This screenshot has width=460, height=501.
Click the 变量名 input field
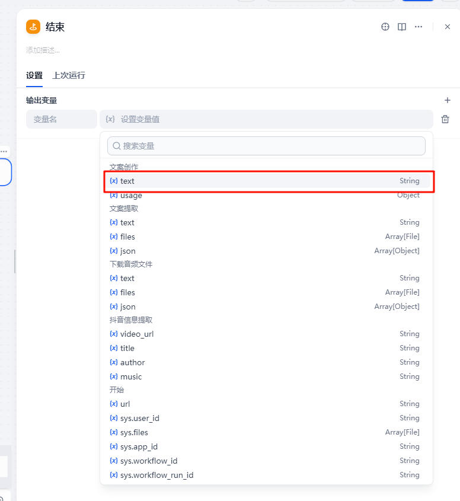pos(62,119)
